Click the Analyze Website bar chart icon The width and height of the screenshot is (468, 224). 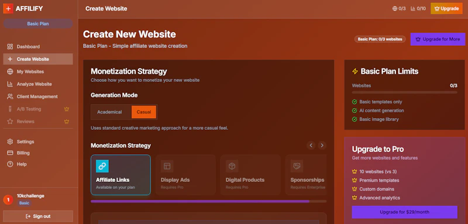tap(10, 84)
